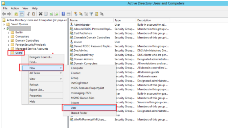
Task: Click the Saved Queries folder icon
Action: click(x=8, y=24)
